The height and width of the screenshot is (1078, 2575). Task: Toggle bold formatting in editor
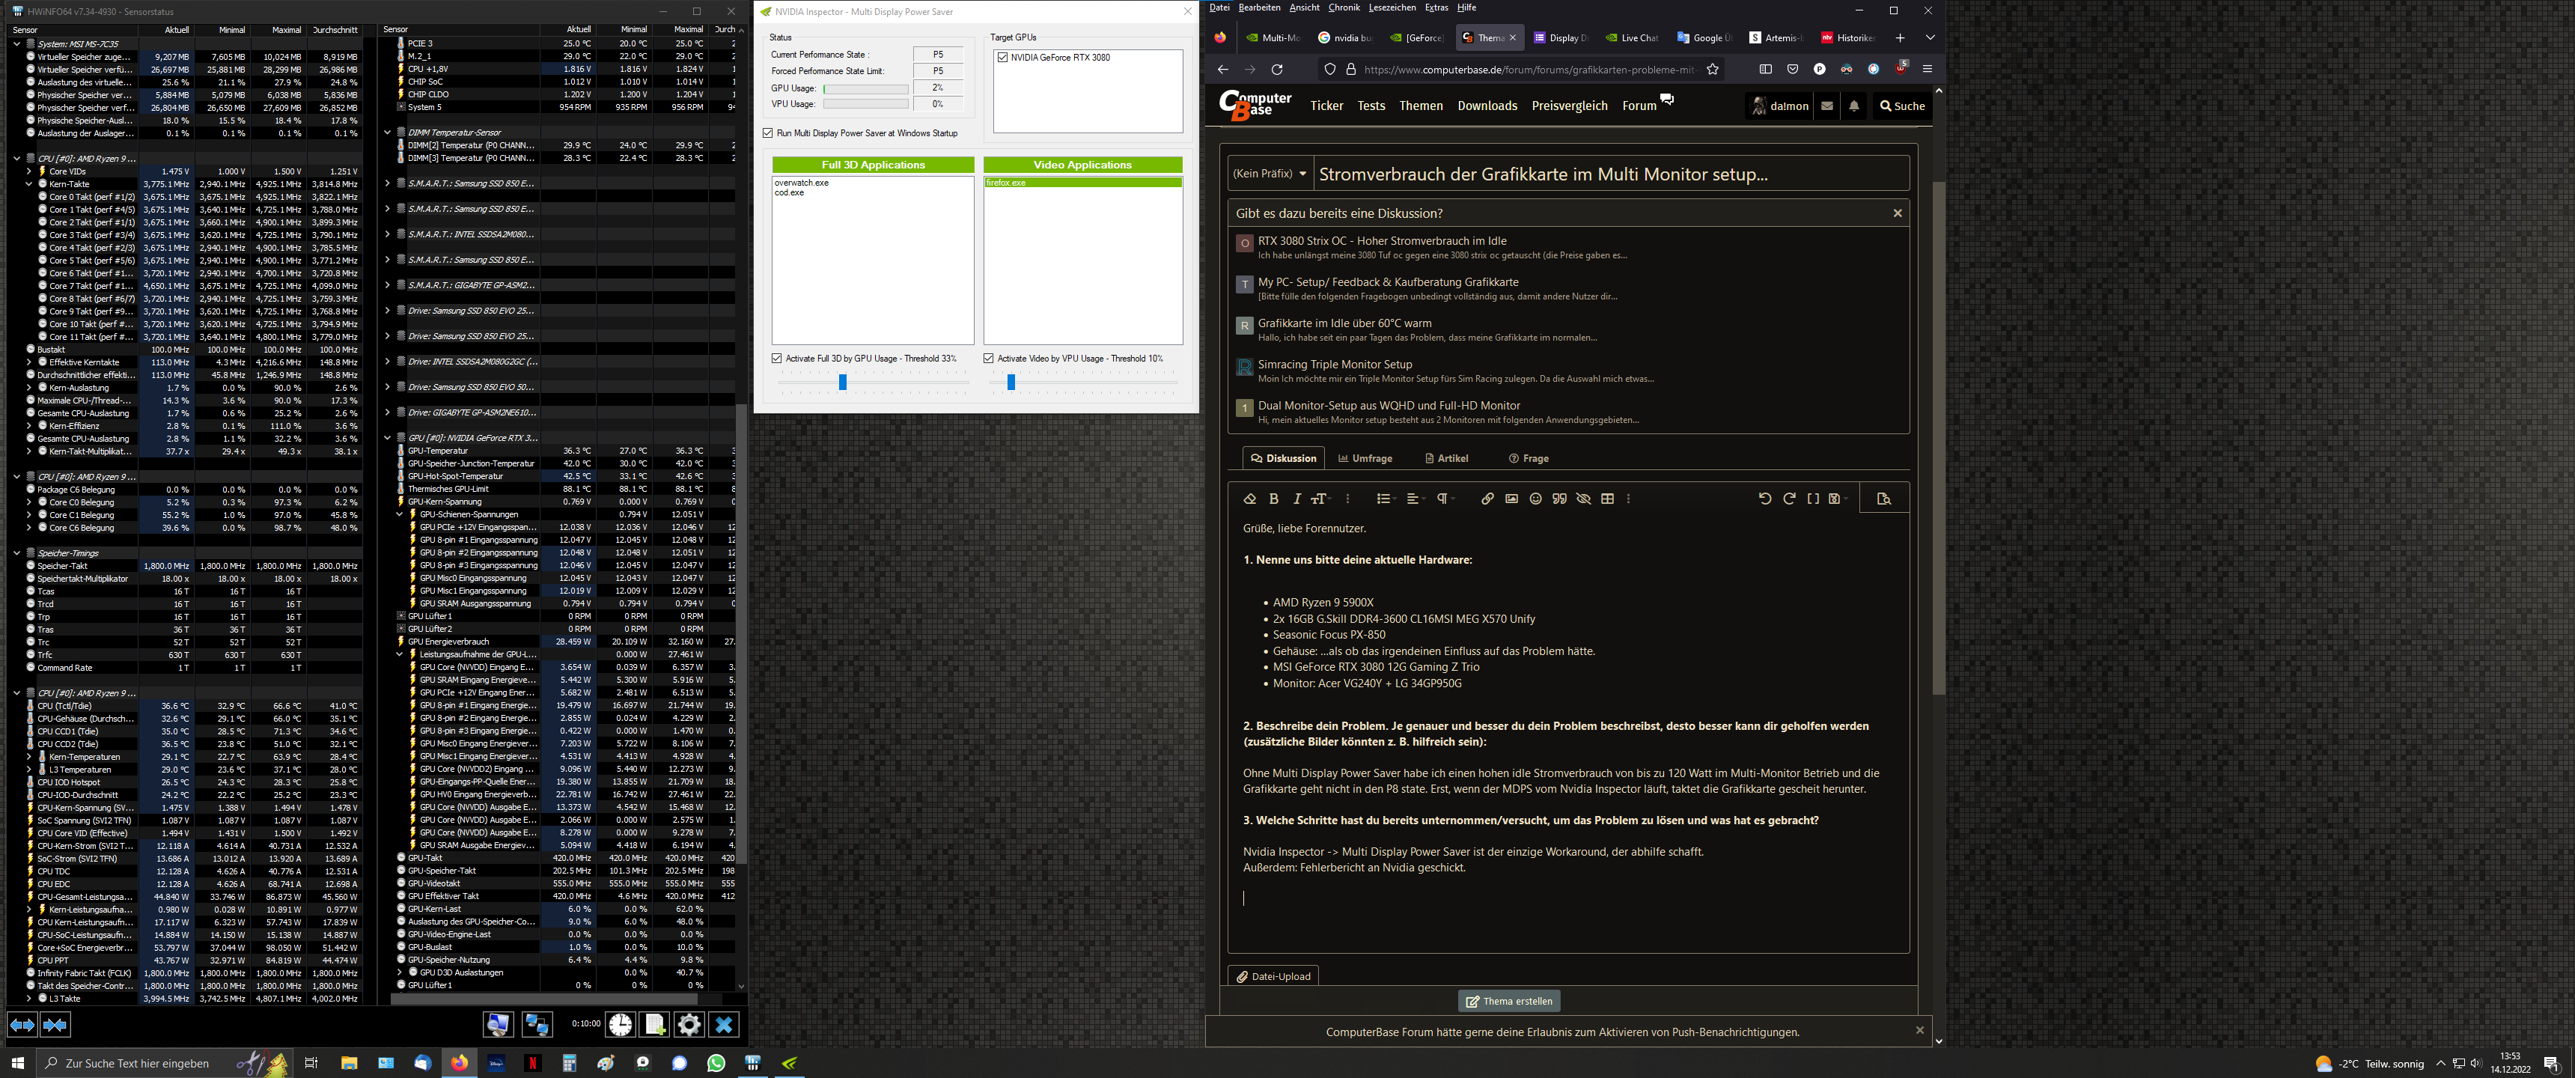tap(1273, 499)
